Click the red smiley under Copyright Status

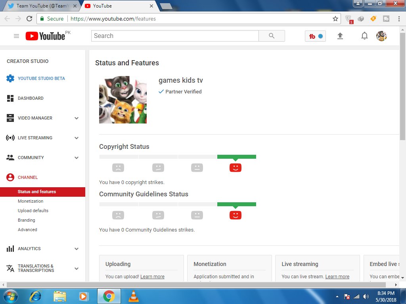click(236, 168)
